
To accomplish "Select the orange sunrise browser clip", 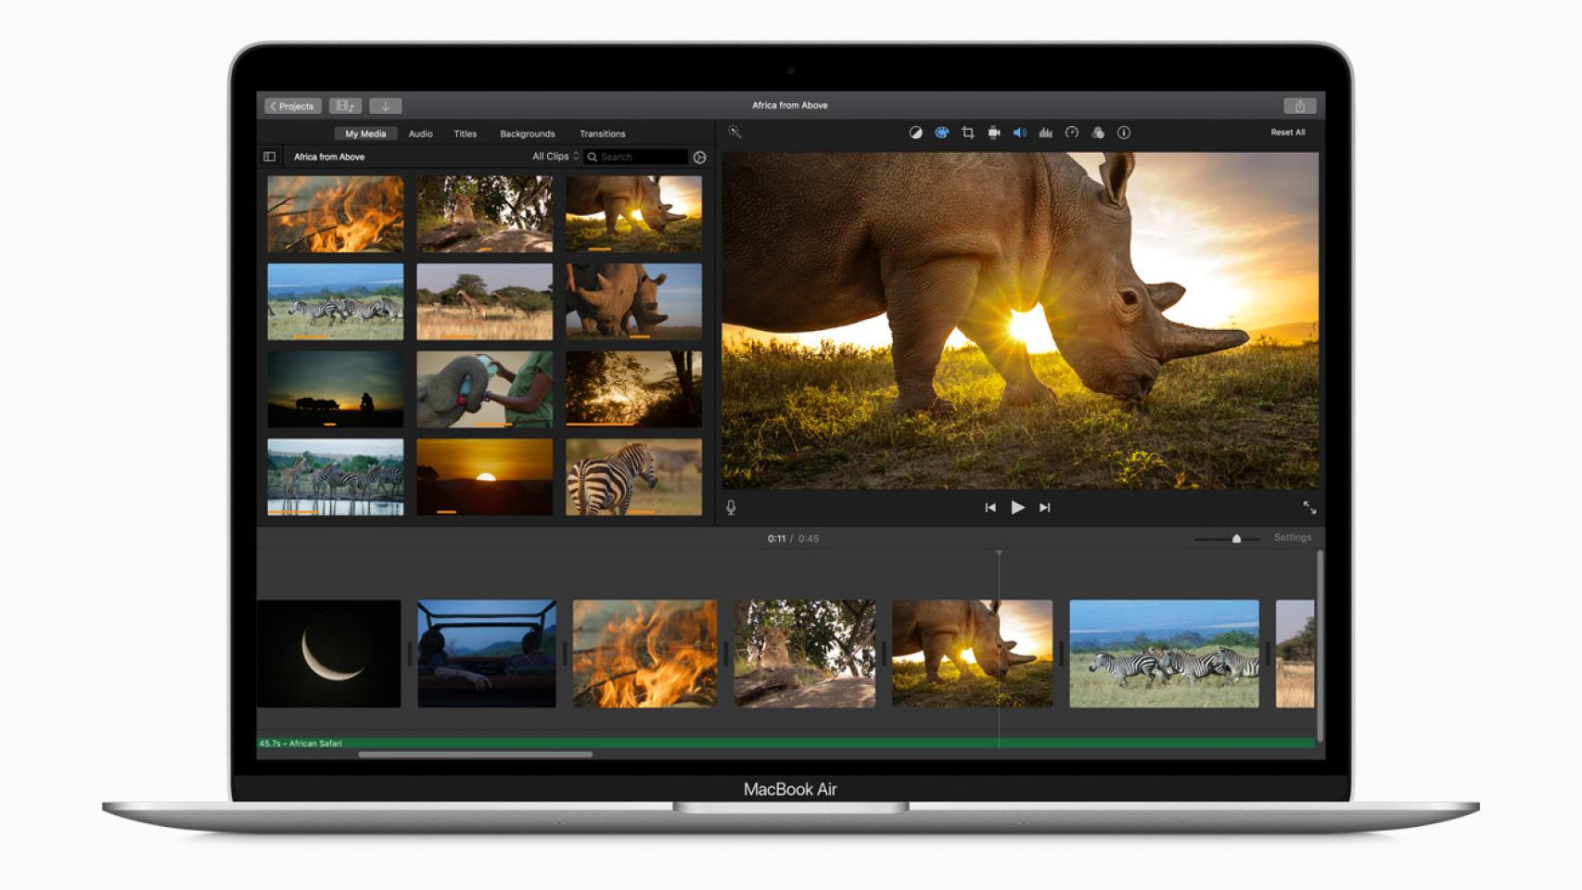I will click(x=484, y=477).
